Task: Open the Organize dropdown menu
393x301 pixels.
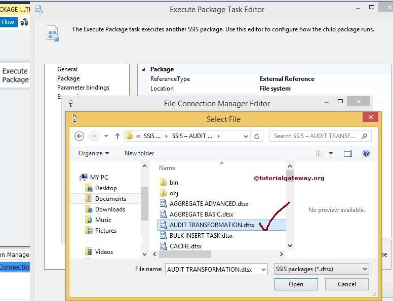Action: pyautogui.click(x=94, y=153)
